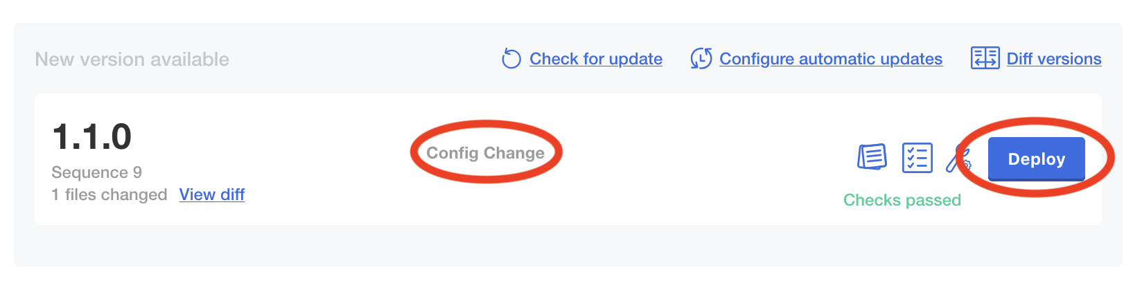
Task: Click the 'Sequence 9' text
Action: pyautogui.click(x=96, y=172)
